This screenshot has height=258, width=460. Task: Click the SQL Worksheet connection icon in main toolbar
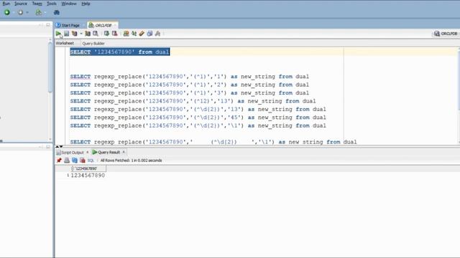coord(38,12)
